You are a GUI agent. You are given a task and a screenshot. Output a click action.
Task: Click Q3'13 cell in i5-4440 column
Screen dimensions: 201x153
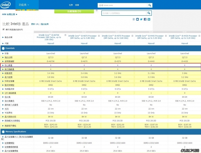point(151,58)
